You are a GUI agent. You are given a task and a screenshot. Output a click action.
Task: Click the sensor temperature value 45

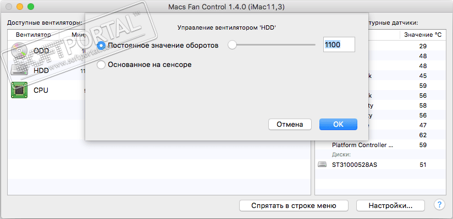point(423,76)
